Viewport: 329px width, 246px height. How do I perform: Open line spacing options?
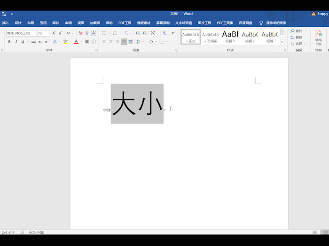click(139, 42)
